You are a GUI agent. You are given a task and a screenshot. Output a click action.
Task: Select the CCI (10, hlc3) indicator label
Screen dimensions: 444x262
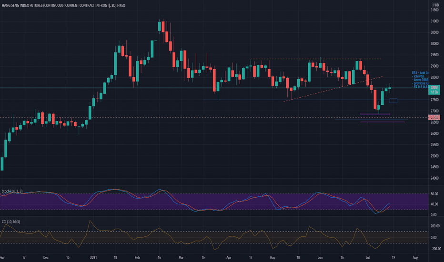coord(11,222)
